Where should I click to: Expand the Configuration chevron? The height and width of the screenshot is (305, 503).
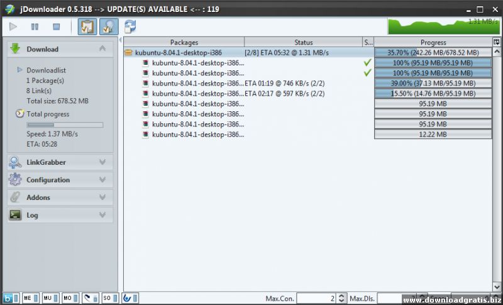[x=102, y=180]
